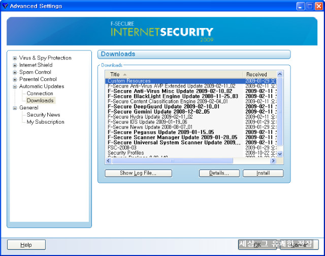Open the Downloads settings page
The height and width of the screenshot is (256, 325).
[40, 100]
